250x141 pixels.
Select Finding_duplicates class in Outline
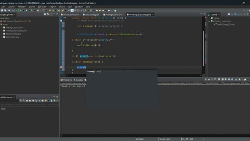221,21
